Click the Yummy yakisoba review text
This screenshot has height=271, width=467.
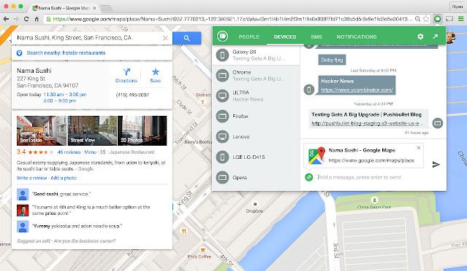coord(77,226)
